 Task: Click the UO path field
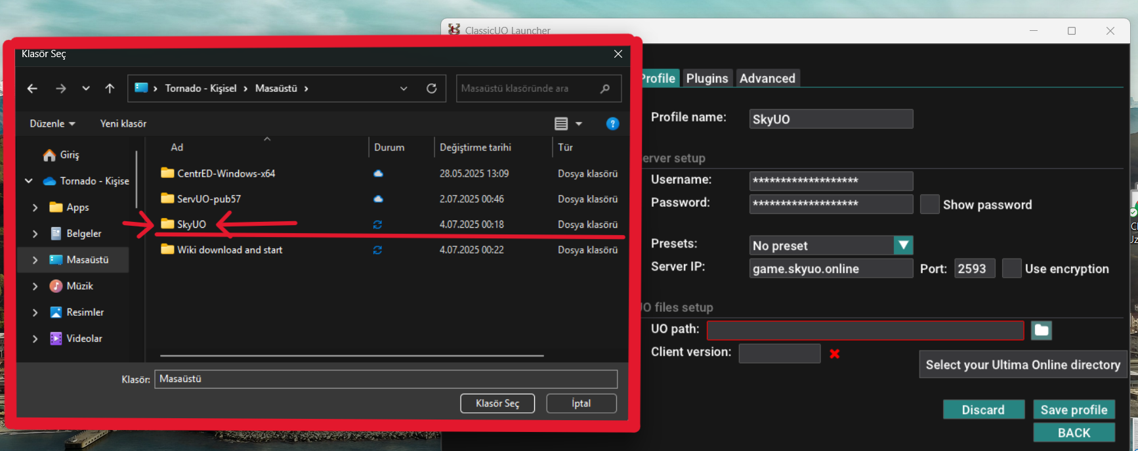pyautogui.click(x=865, y=330)
